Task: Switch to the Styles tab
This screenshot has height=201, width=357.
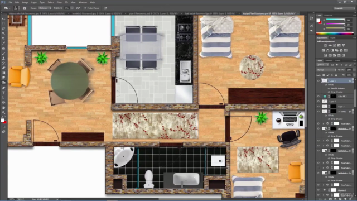Action: [x=333, y=38]
